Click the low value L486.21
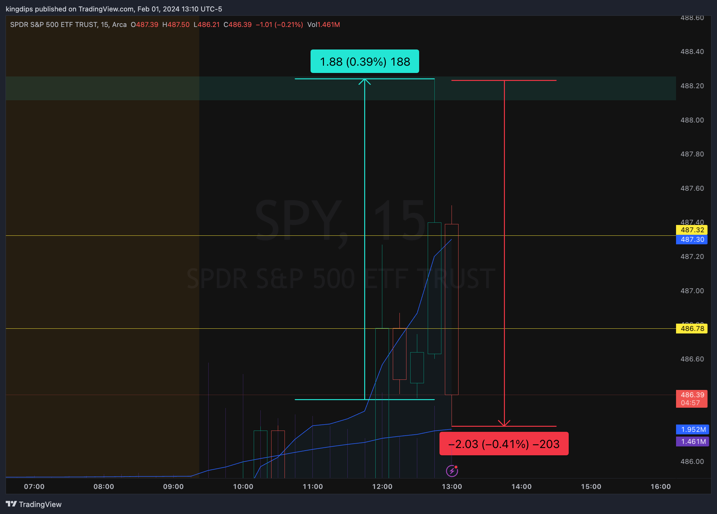The image size is (717, 514). (207, 24)
